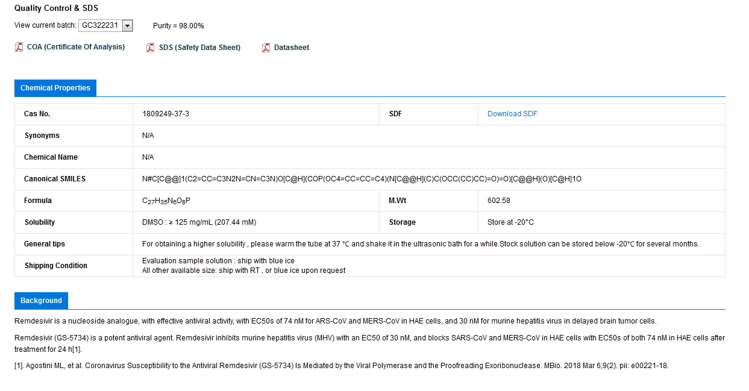The image size is (749, 391).
Task: Click the DMSO solubility value
Action: point(199,222)
